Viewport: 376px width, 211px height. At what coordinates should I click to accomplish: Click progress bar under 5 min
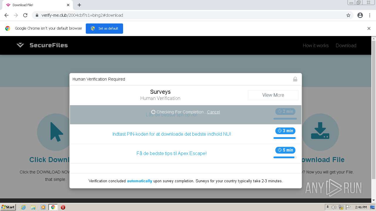pos(285,157)
